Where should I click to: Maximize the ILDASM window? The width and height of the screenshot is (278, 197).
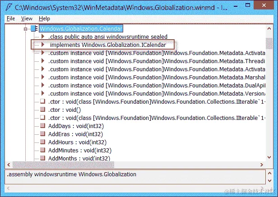point(248,5)
